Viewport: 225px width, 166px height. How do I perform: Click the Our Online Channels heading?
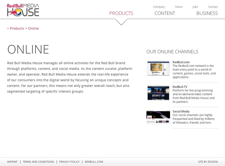point(172,52)
